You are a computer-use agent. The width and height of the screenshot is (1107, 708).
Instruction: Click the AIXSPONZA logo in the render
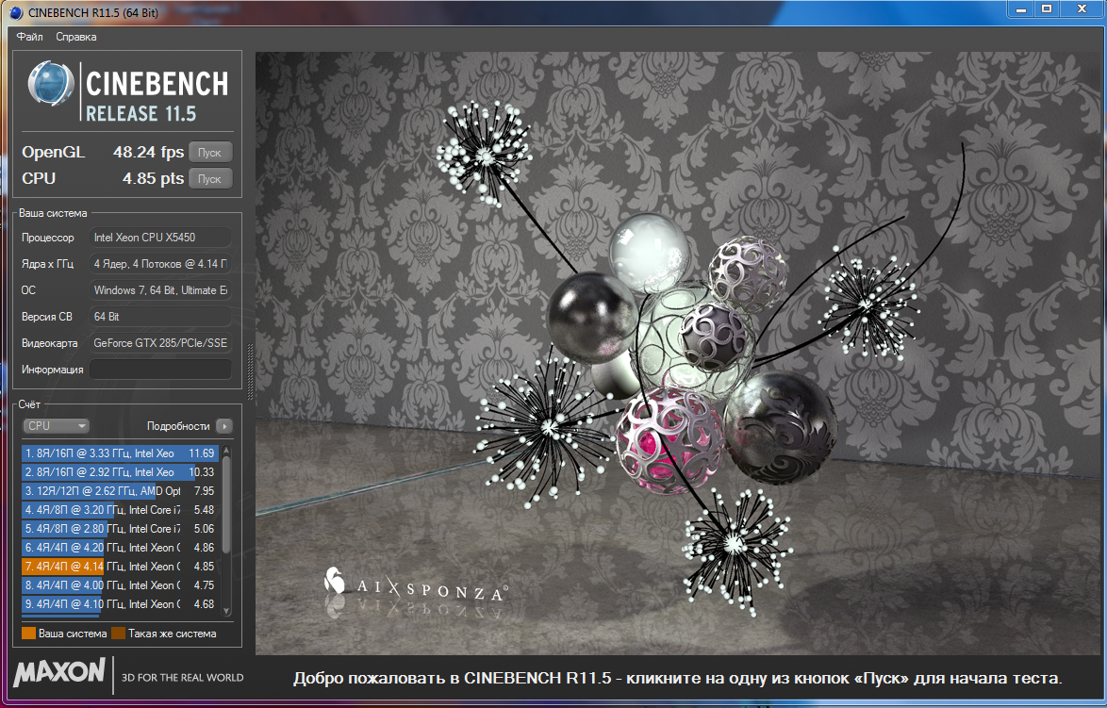[x=415, y=585]
